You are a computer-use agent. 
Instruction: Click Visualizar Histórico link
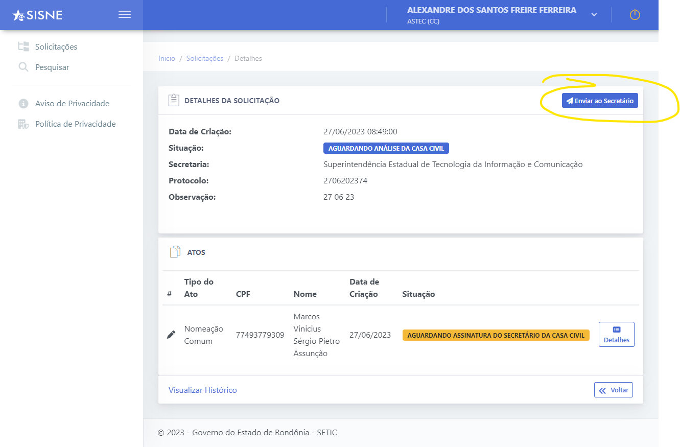click(x=203, y=390)
